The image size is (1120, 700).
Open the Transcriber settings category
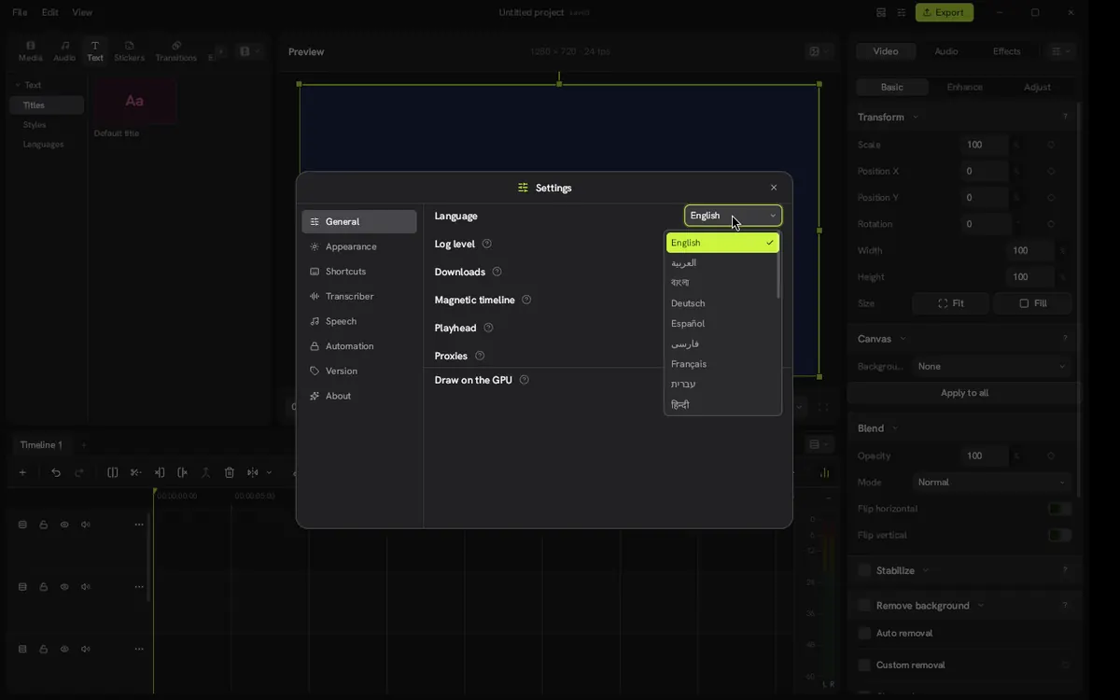(359, 296)
